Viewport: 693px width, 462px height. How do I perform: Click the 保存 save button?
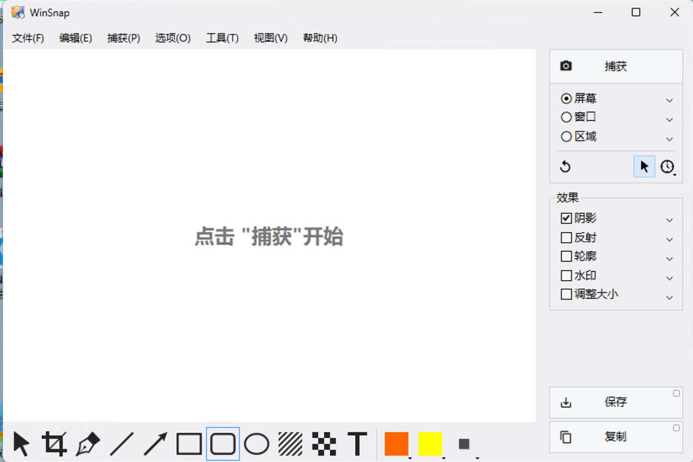click(615, 402)
